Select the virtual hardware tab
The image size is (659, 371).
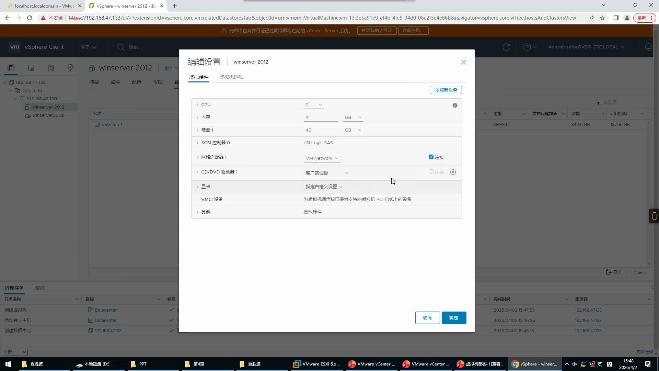click(199, 77)
